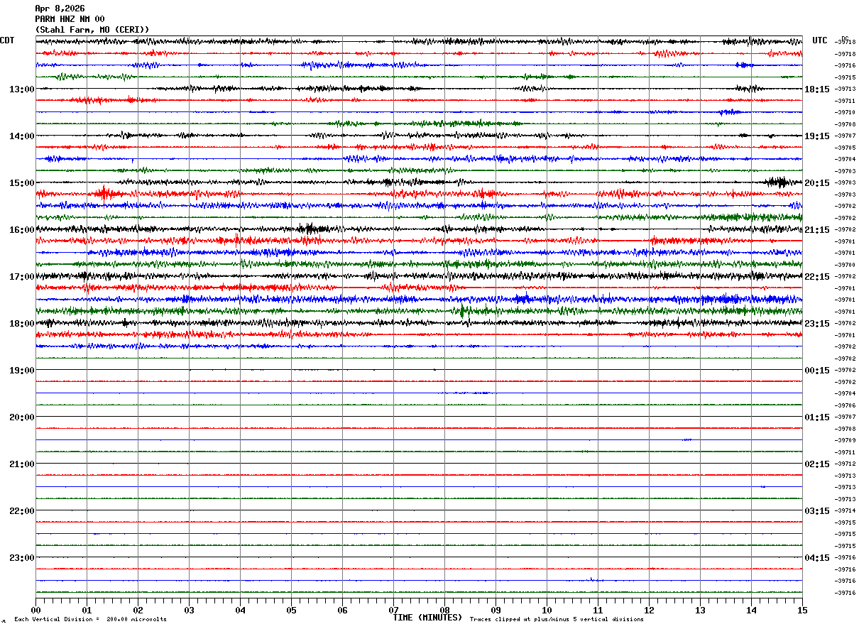This screenshot has width=859, height=629.
Task: Click minute 15 on the time axis
Action: coord(801,611)
